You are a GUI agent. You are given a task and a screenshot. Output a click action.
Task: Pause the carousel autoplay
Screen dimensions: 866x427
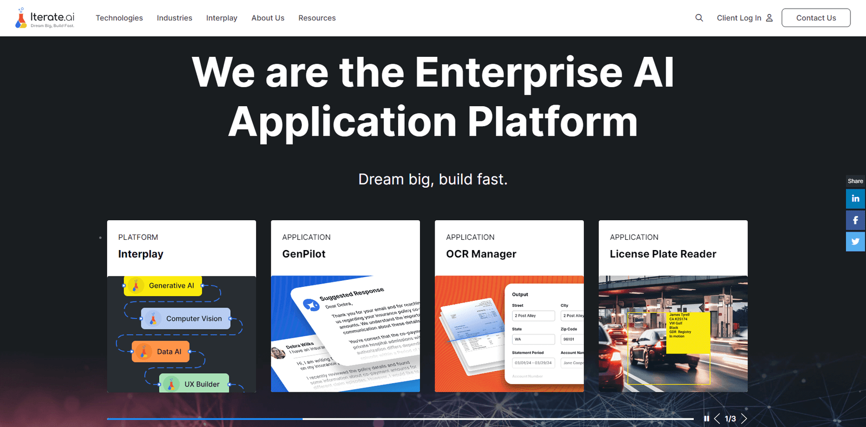point(706,418)
